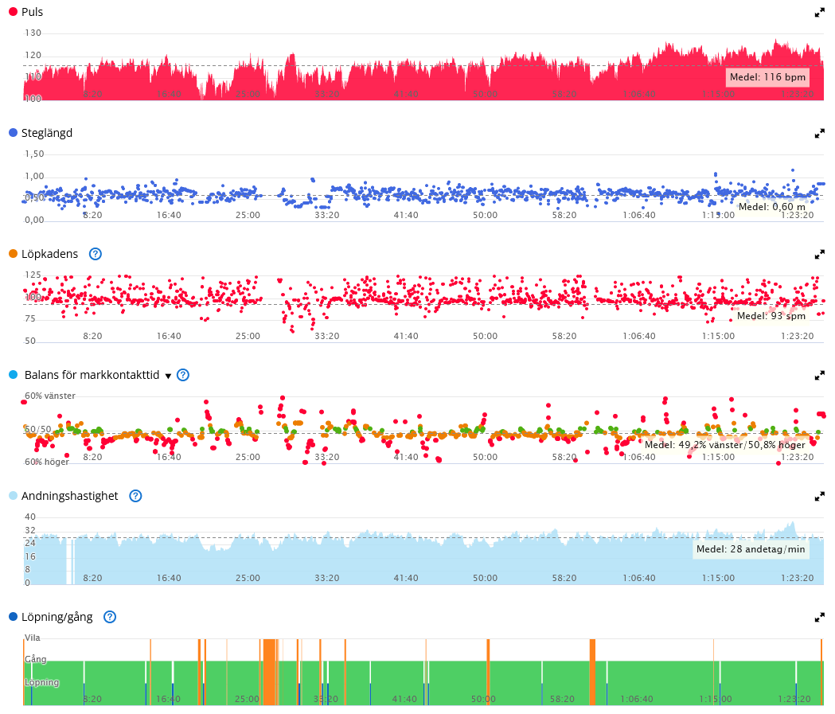Expand the Andningshastighet chart to fullscreen
The width and height of the screenshot is (835, 714).
pos(820,496)
